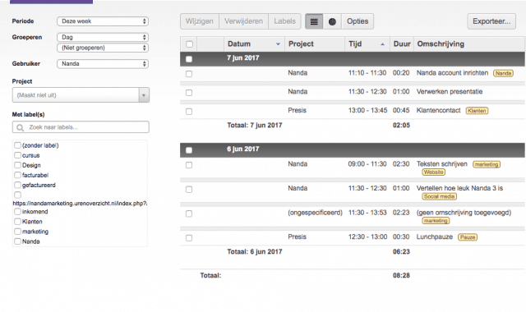This screenshot has height=312, width=526.
Task: Select the Klantencontact row checkbox
Action: (x=189, y=112)
